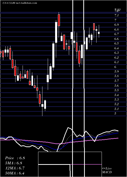The height and width of the screenshot is (177, 127).
Task: Click the 6.8 label on the price axis
Action: pyautogui.click(x=117, y=30)
